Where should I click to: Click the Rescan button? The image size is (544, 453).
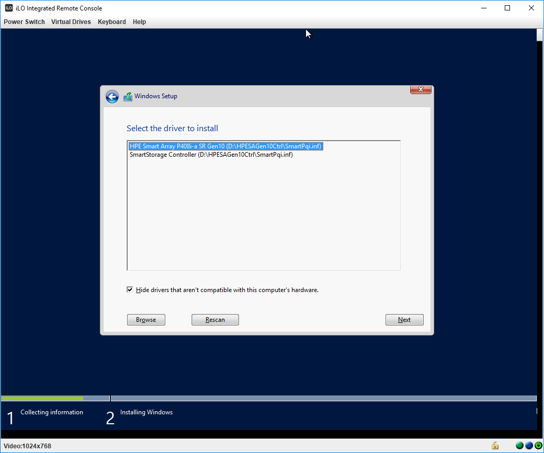tap(215, 320)
